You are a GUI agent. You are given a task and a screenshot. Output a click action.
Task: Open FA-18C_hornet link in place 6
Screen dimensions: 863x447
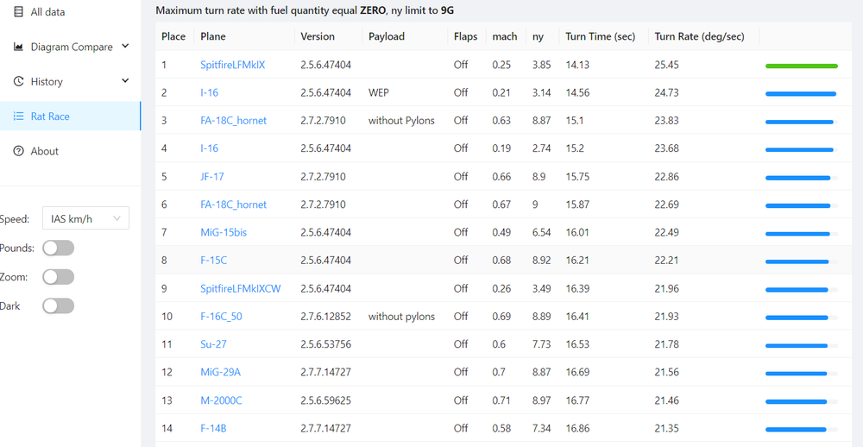[233, 205]
